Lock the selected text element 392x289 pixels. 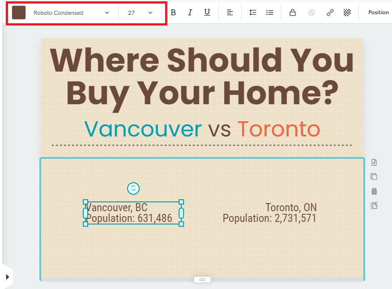point(293,12)
